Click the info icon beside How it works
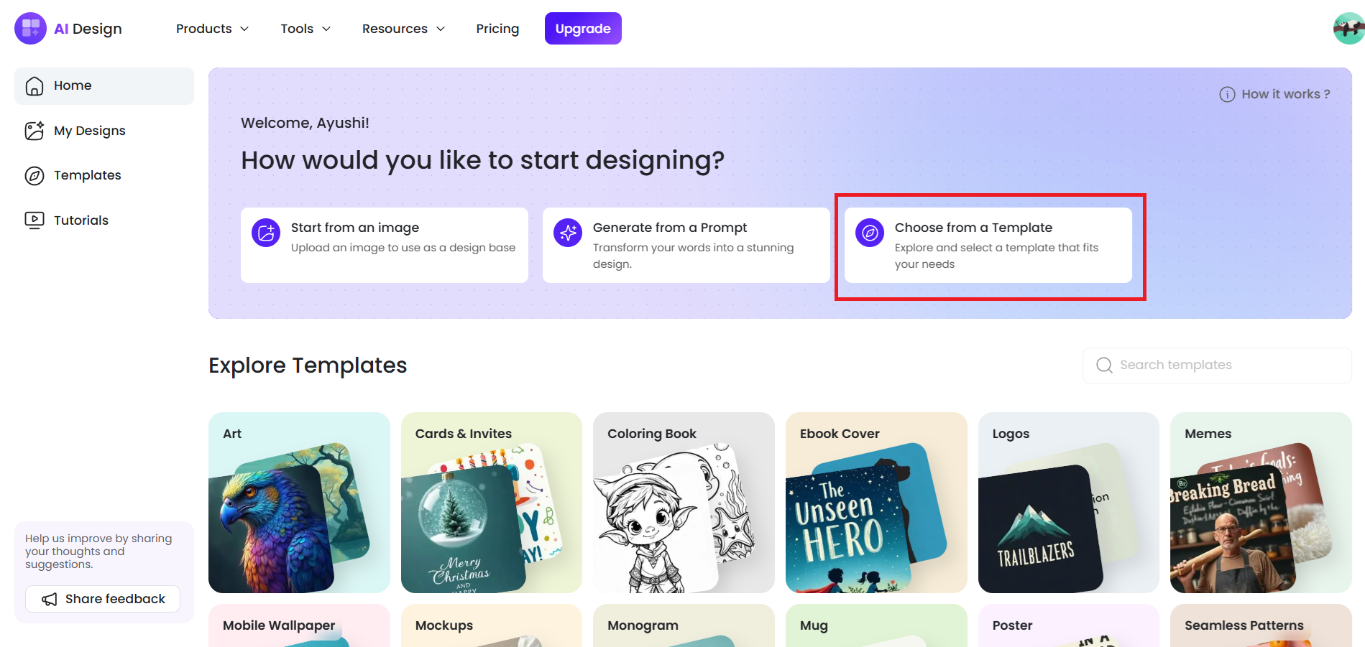 click(1227, 95)
